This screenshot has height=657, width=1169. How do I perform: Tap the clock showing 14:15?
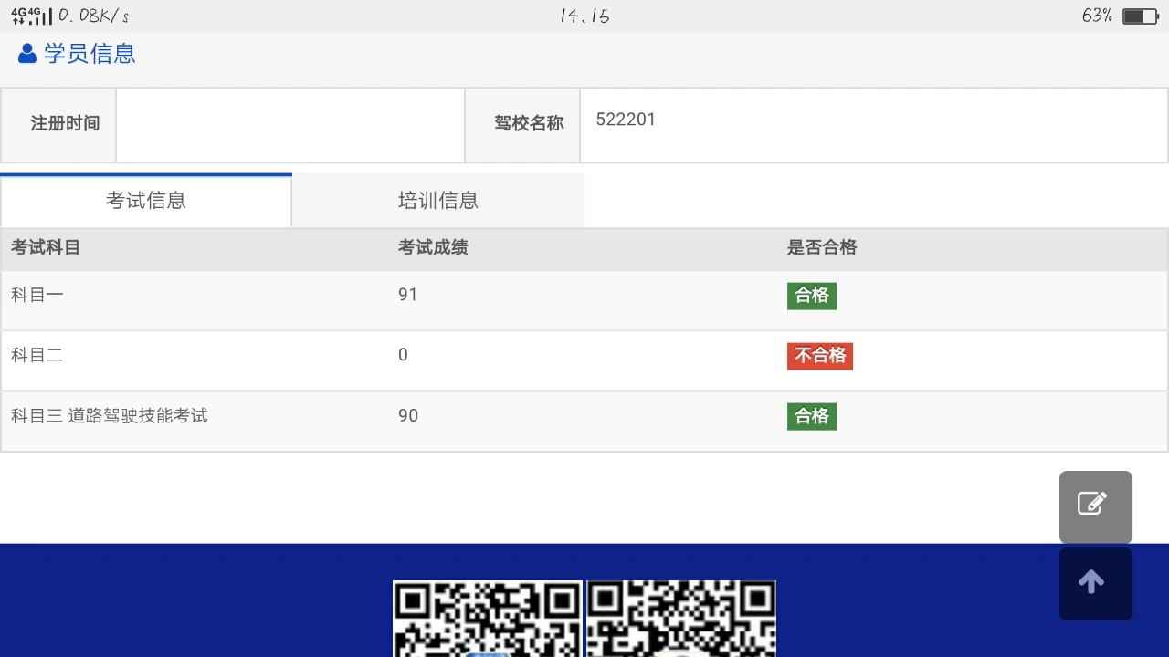click(584, 16)
